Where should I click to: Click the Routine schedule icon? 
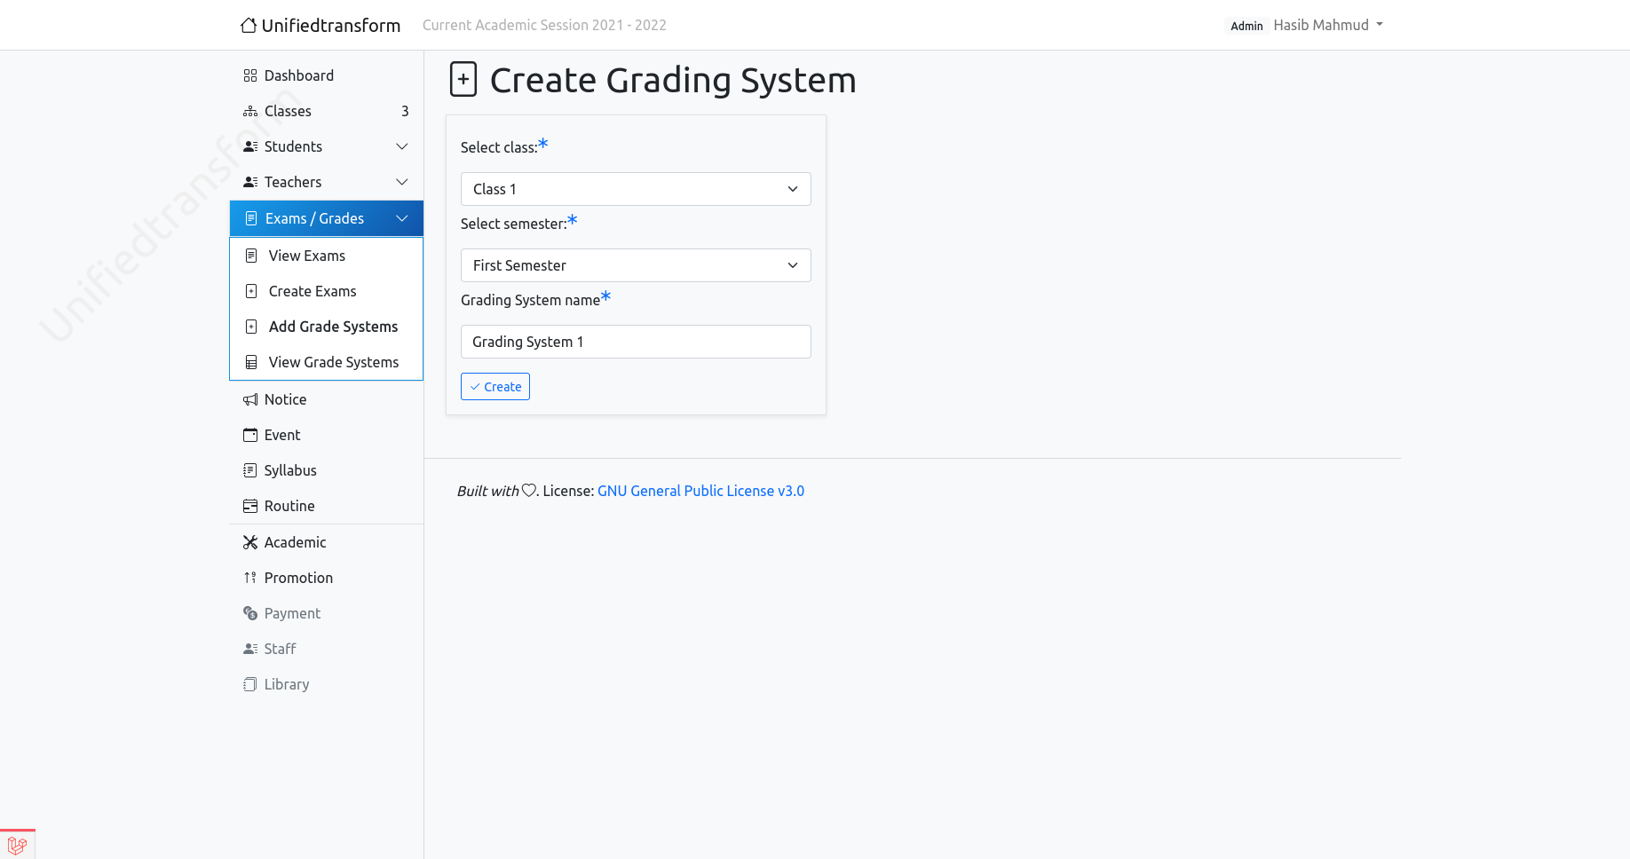pos(250,506)
